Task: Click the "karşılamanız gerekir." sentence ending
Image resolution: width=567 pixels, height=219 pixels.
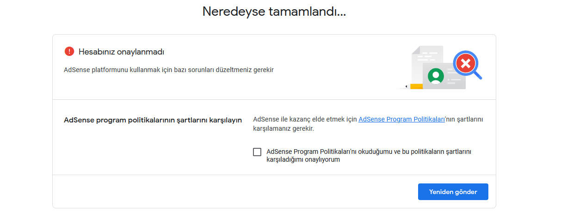Action: pos(283,128)
